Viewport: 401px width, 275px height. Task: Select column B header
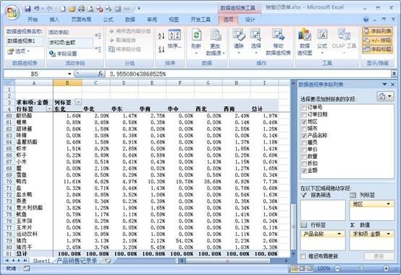(x=67, y=83)
